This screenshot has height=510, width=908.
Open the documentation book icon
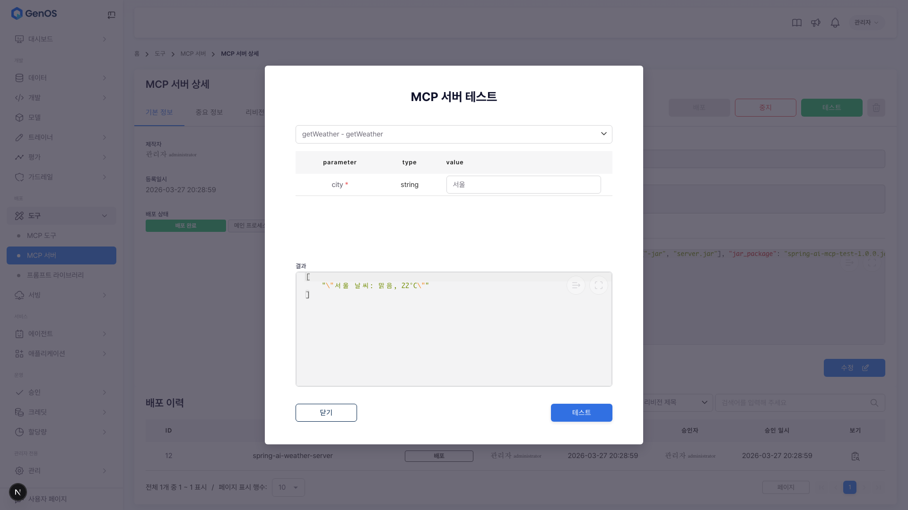pyautogui.click(x=797, y=23)
